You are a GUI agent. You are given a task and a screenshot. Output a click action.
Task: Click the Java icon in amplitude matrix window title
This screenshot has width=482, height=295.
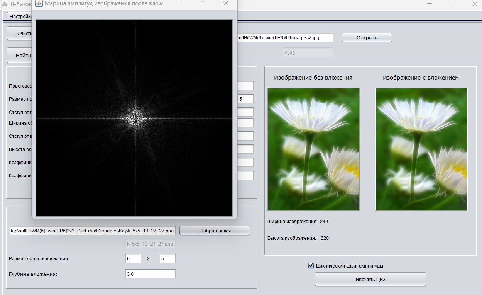coord(39,3)
